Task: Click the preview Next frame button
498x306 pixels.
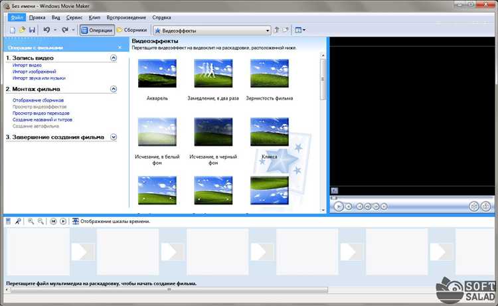Action: point(376,206)
